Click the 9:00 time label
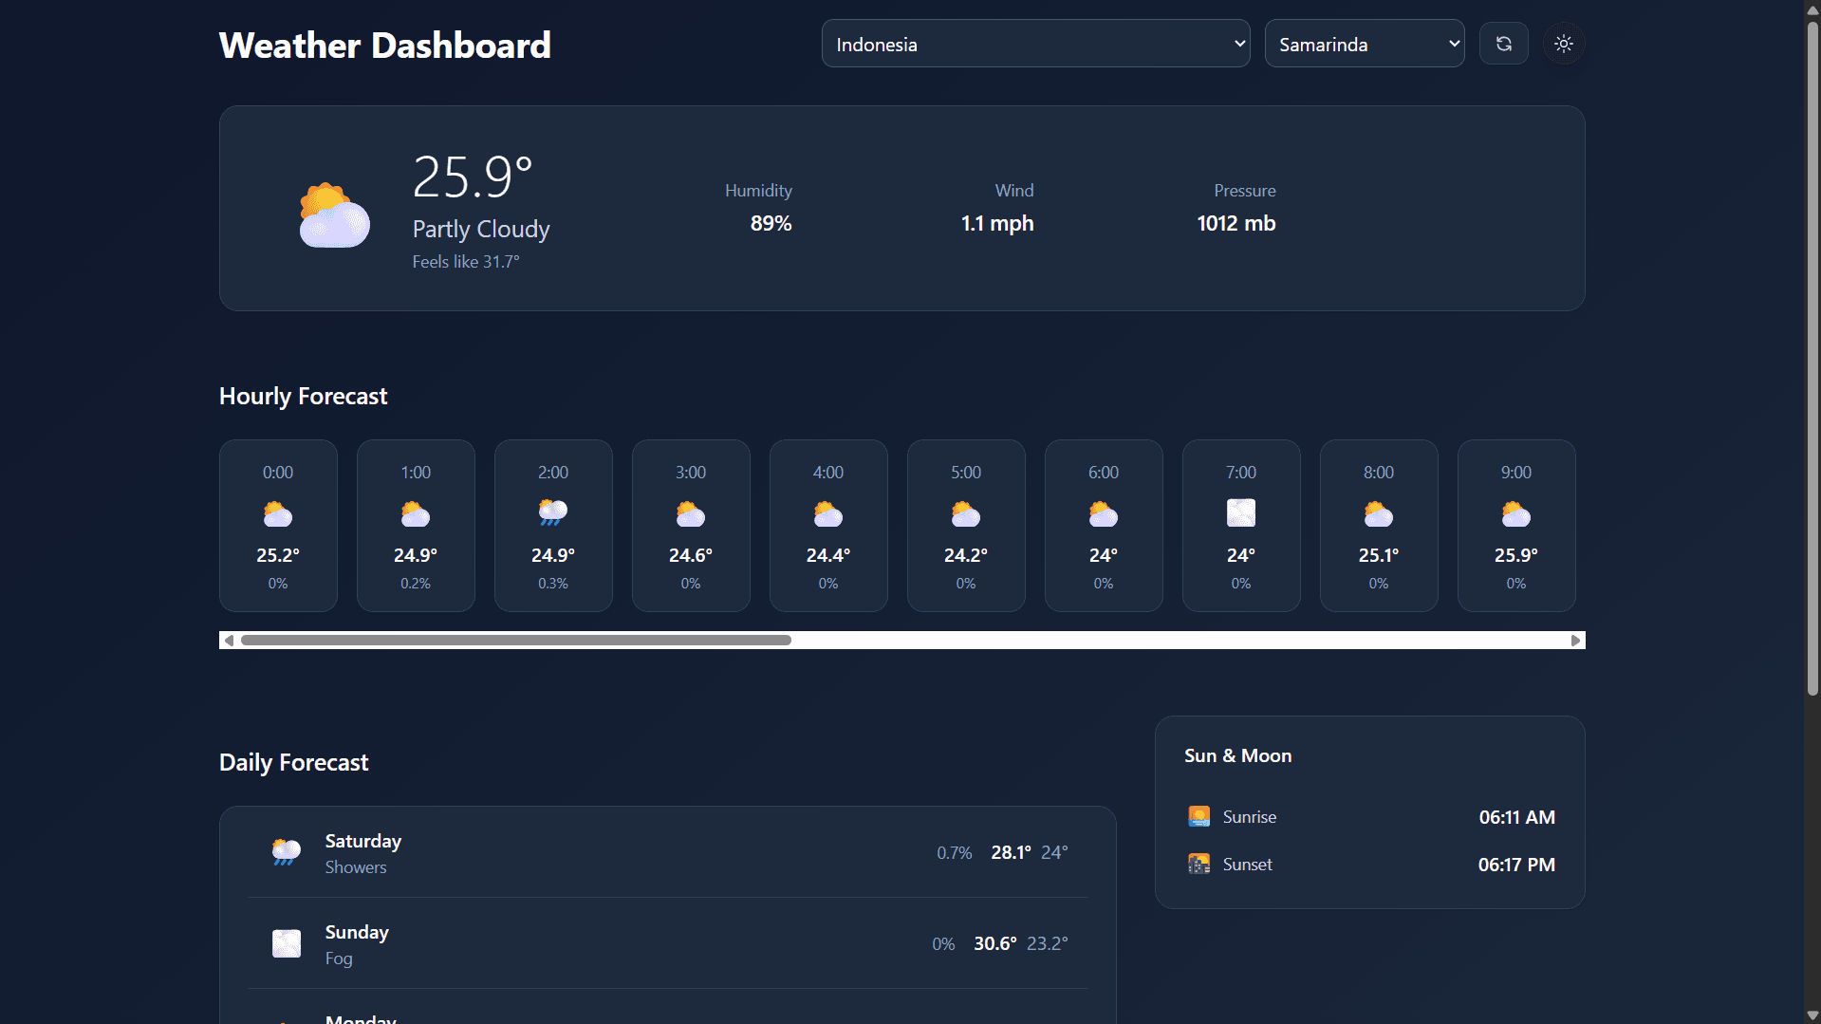This screenshot has height=1024, width=1821. click(x=1516, y=472)
